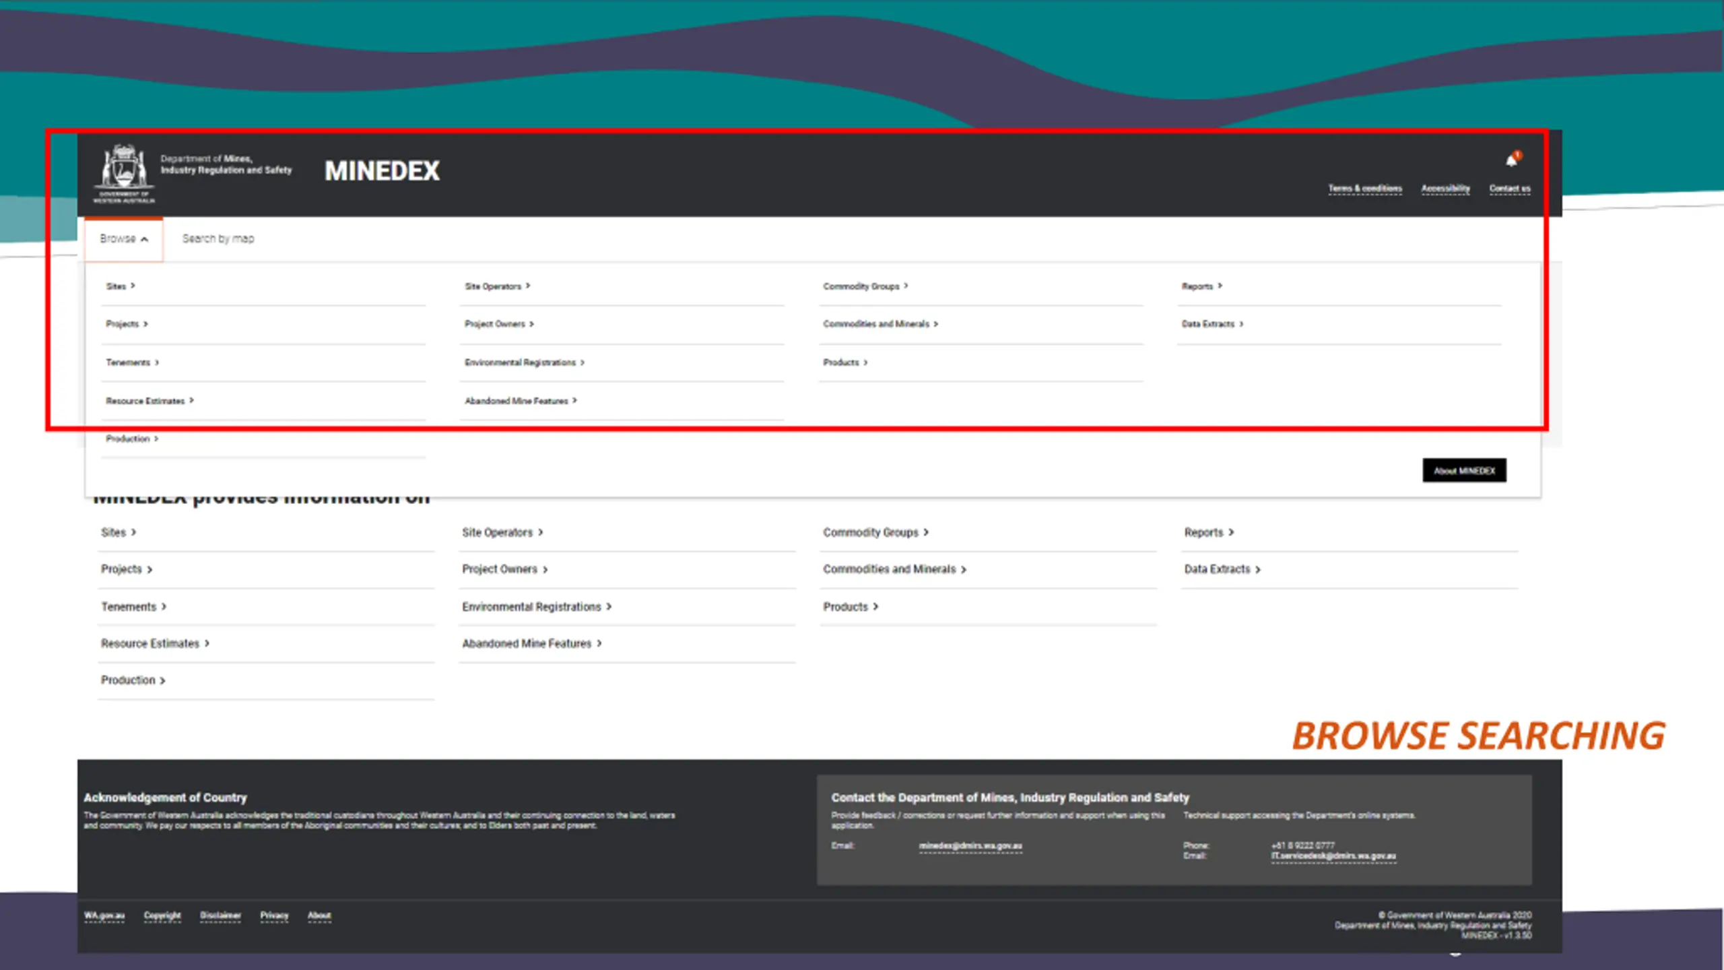The image size is (1724, 970).
Task: Select Projects in the Browse dropdown menu
Action: pyautogui.click(x=127, y=324)
